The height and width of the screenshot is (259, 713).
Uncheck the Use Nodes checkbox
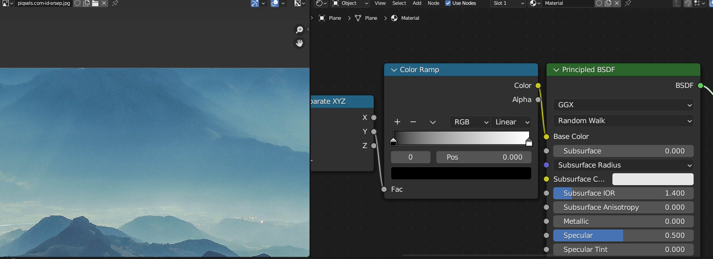448,3
